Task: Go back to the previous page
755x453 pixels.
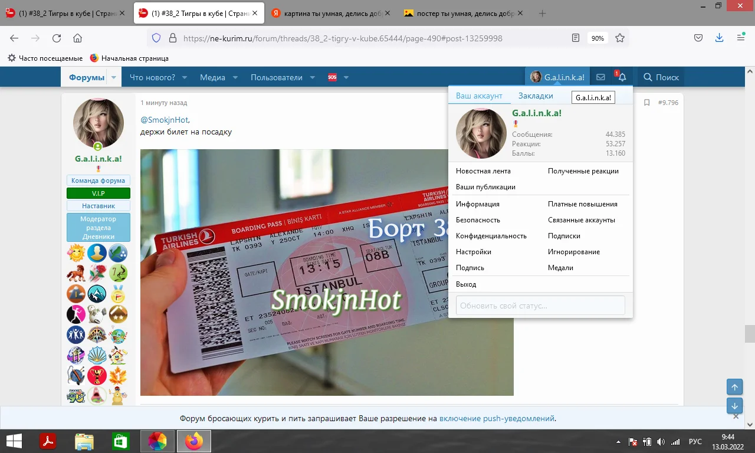Action: [x=14, y=38]
